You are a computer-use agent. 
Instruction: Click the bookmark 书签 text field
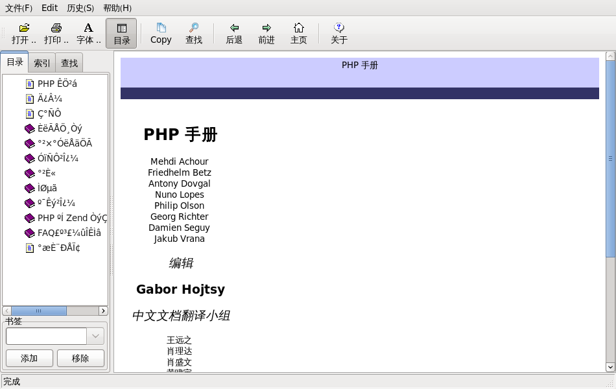pyautogui.click(x=46, y=336)
